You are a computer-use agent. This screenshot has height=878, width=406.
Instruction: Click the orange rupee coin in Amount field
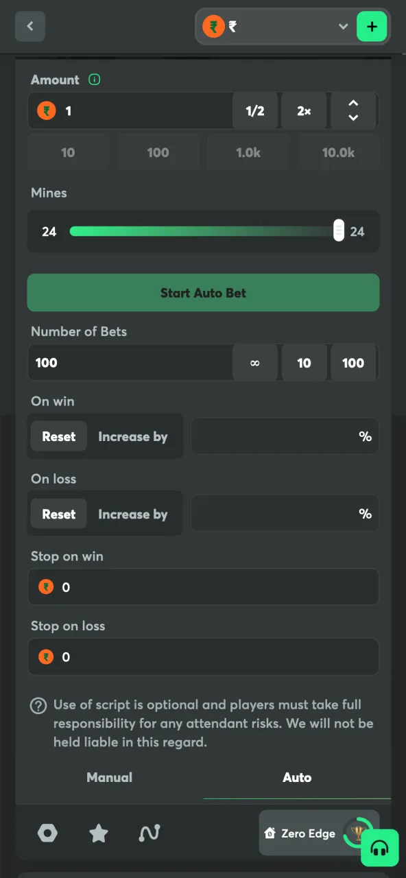(x=45, y=109)
